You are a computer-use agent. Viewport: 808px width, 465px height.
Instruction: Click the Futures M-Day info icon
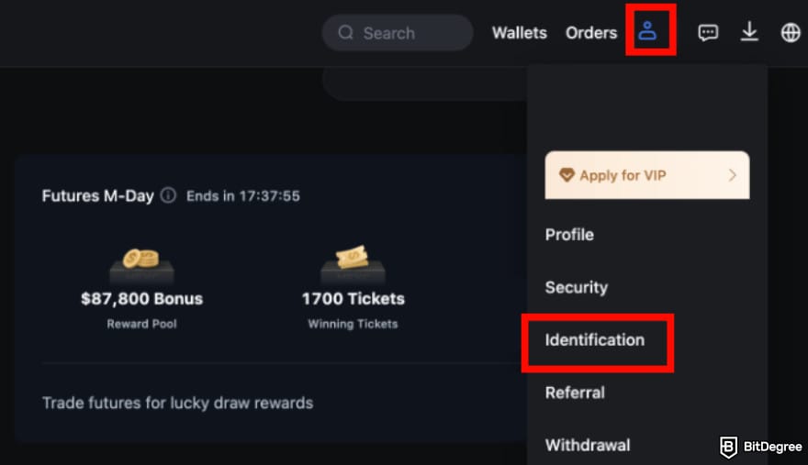coord(168,195)
